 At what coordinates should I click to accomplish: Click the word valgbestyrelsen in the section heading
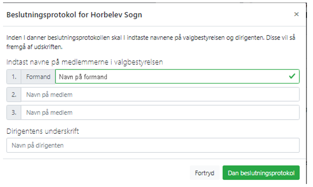tap(139, 62)
